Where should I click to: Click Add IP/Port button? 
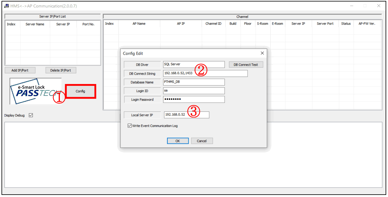coord(20,70)
